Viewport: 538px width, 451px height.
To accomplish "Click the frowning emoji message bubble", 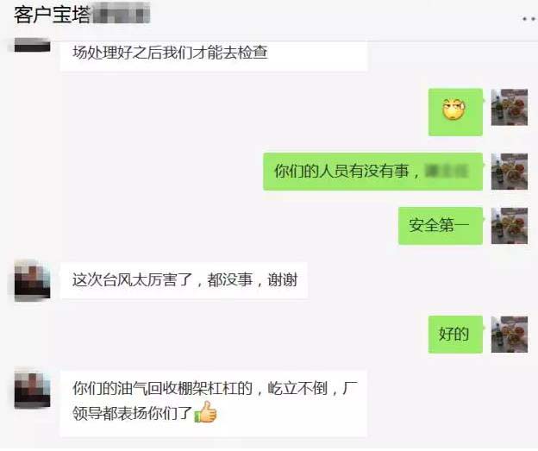I will click(455, 112).
